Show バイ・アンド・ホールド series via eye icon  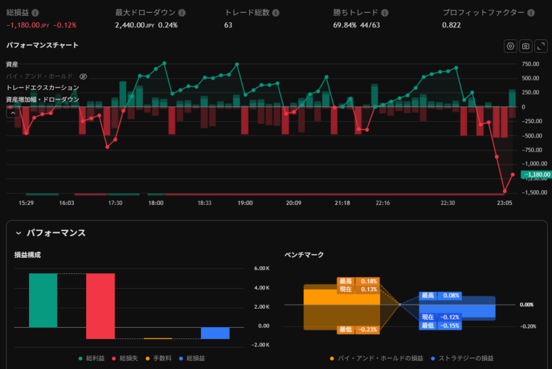coord(84,76)
